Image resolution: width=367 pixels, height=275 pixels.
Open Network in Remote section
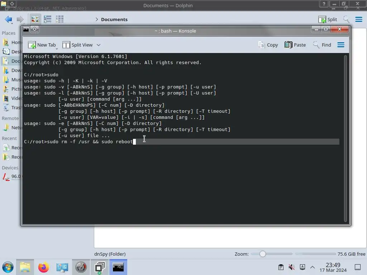(x=12, y=128)
